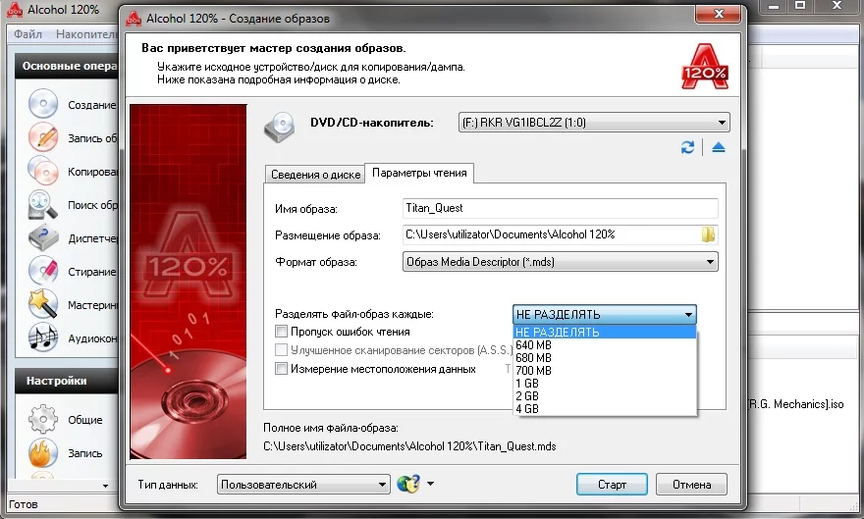Image resolution: width=864 pixels, height=519 pixels.
Task: Click the Xtra mastering star wand icon
Action: [43, 304]
